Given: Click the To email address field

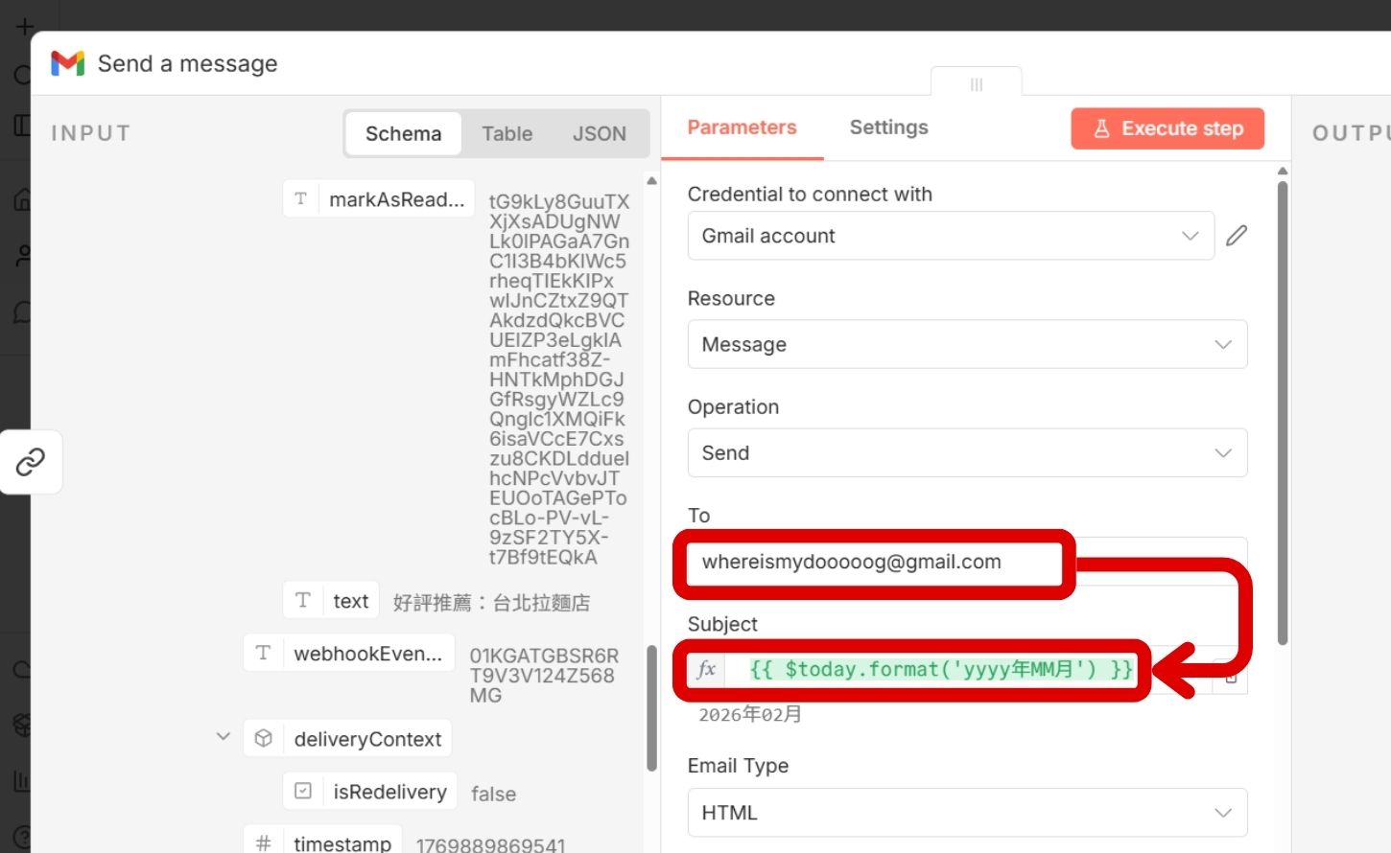Looking at the screenshot, I should point(873,563).
